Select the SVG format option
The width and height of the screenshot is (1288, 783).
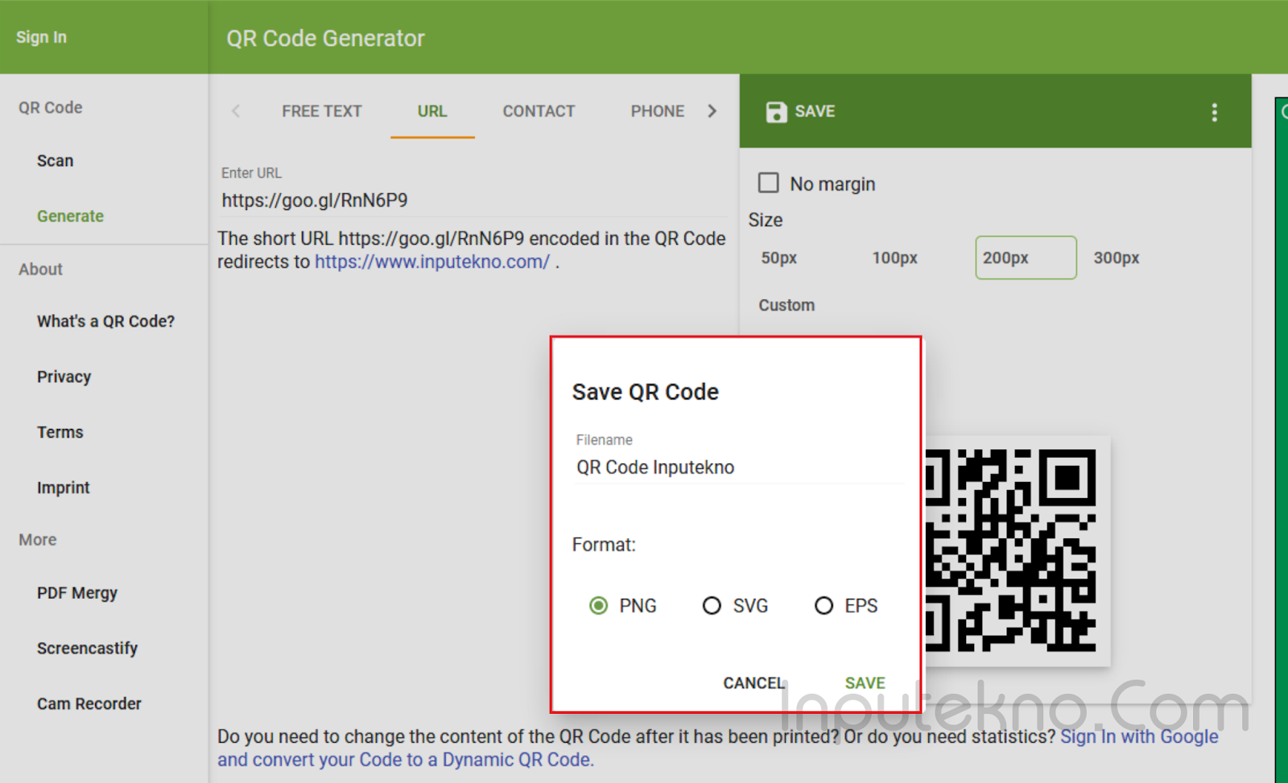(x=712, y=605)
